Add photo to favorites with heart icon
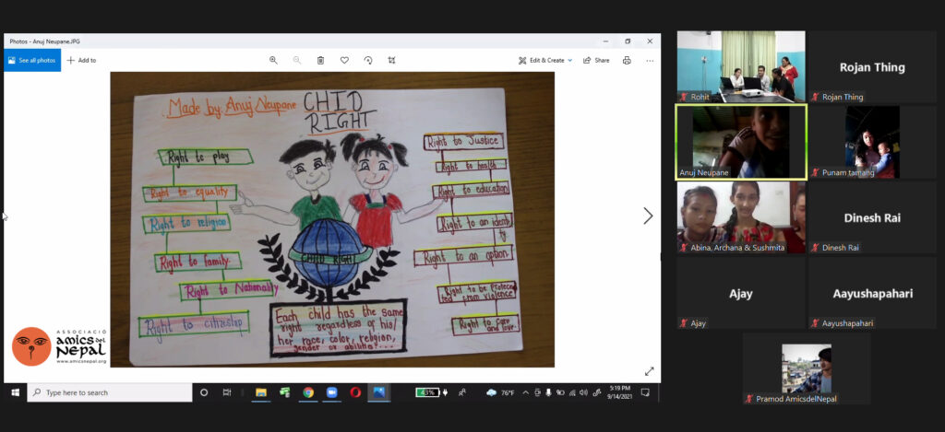The image size is (945, 432). 344,60
